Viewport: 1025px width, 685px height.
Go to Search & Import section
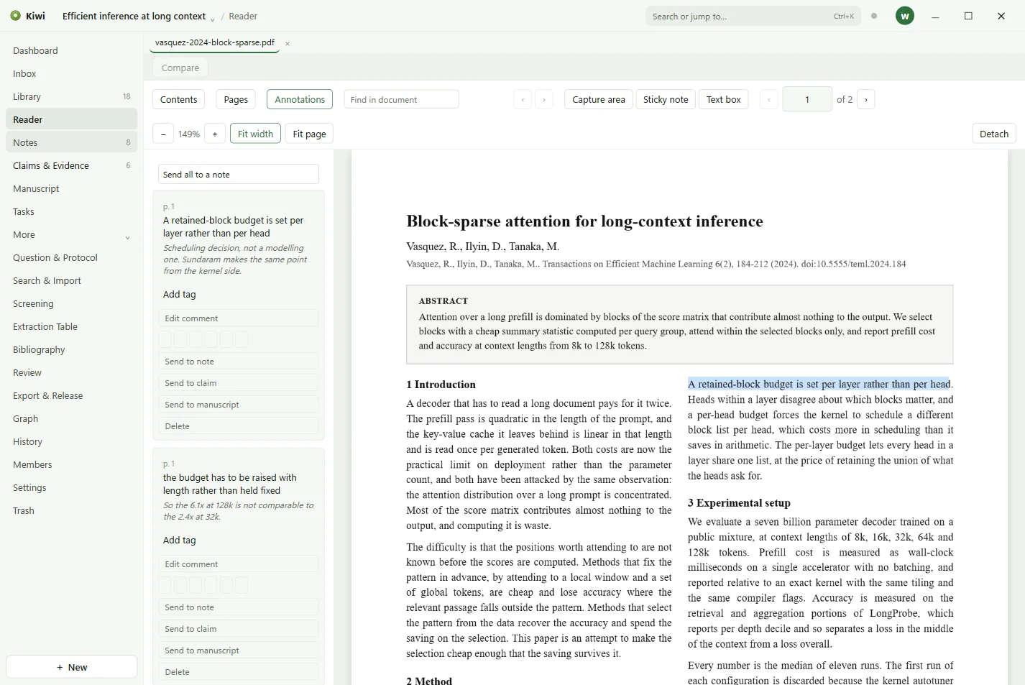pos(71,280)
